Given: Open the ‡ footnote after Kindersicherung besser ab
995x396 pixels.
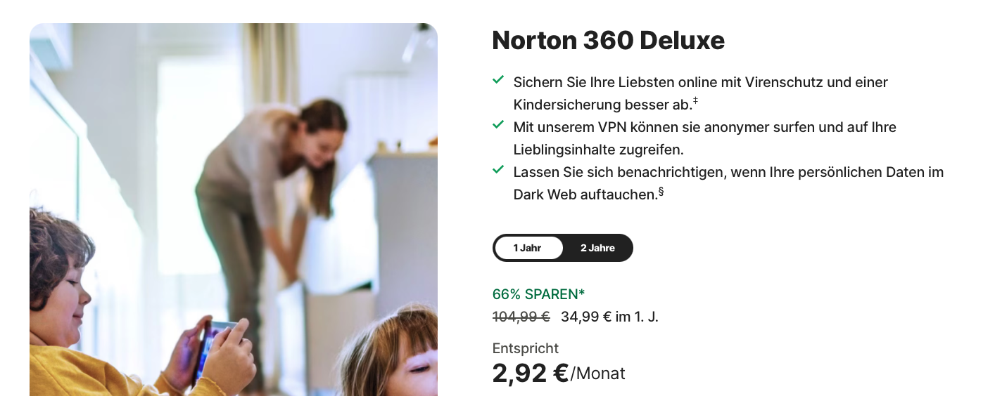Looking at the screenshot, I should pos(695,101).
